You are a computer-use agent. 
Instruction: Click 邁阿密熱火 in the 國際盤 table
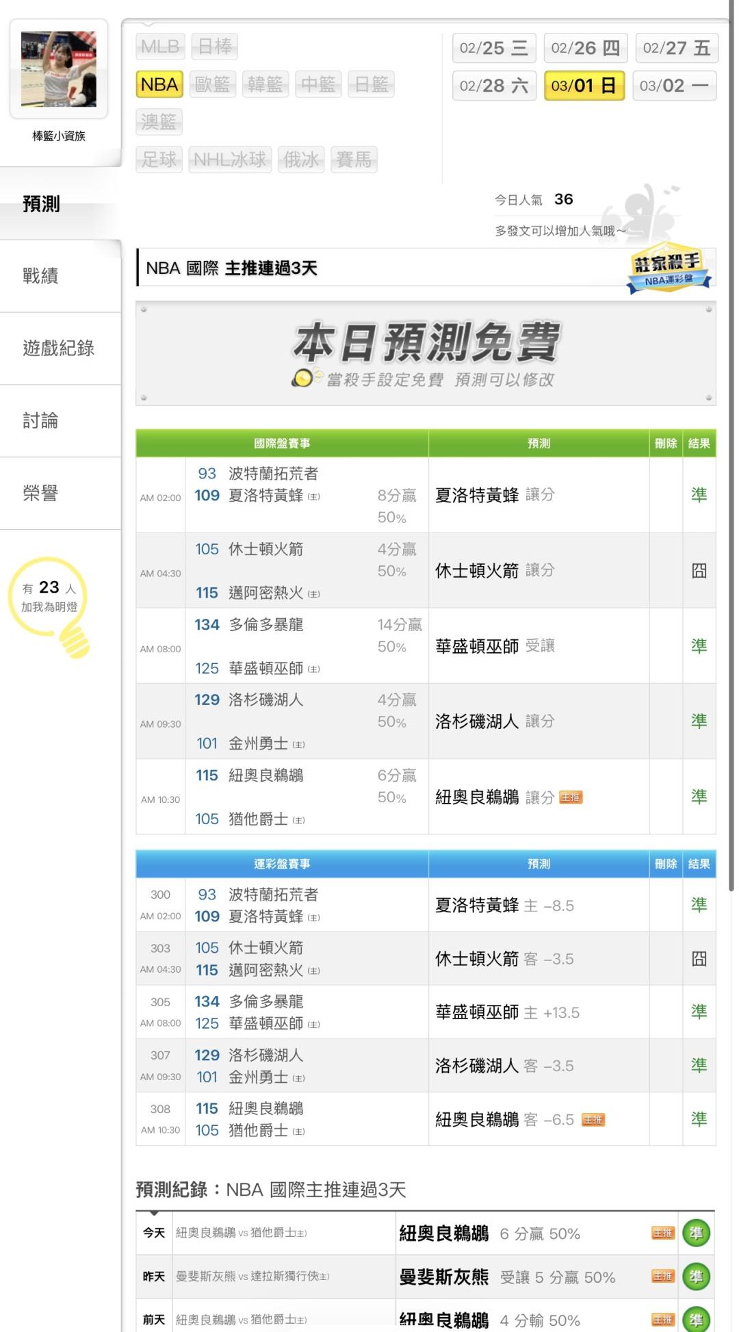[265, 593]
